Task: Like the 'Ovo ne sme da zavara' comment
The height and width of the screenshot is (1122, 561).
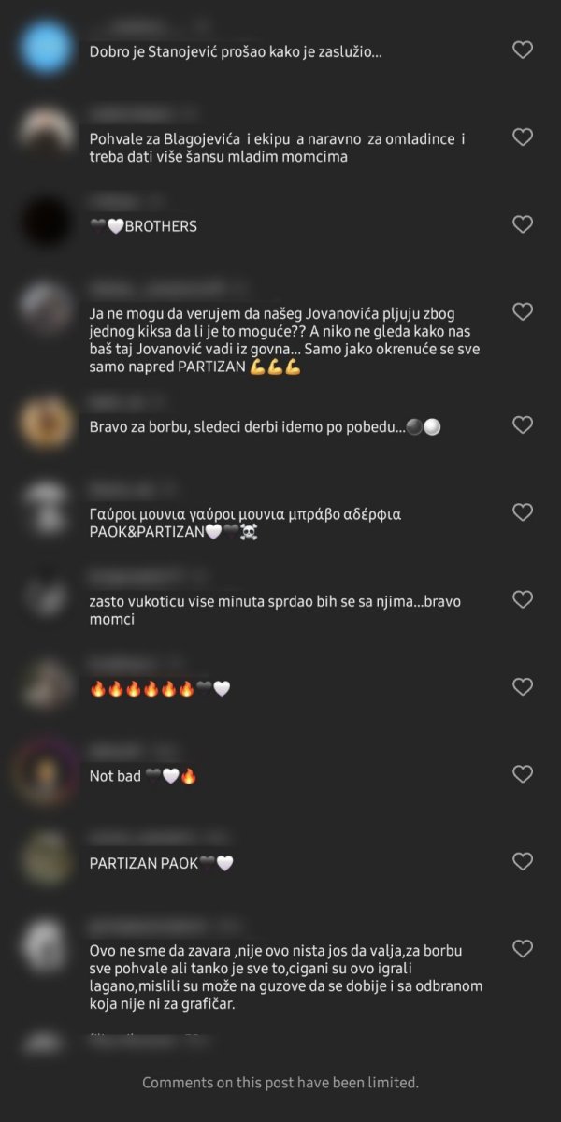Action: click(x=523, y=948)
